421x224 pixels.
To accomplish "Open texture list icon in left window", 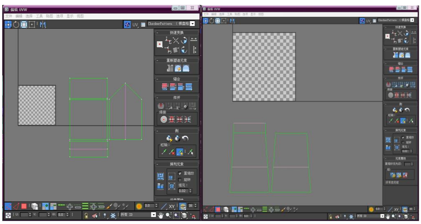I will [x=143, y=25].
